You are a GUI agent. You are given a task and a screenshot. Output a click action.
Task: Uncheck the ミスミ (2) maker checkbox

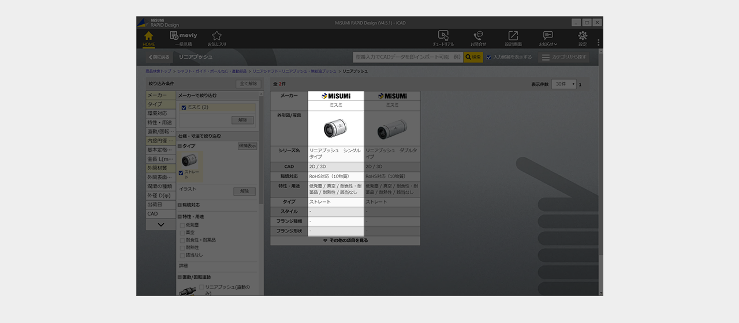pyautogui.click(x=184, y=107)
